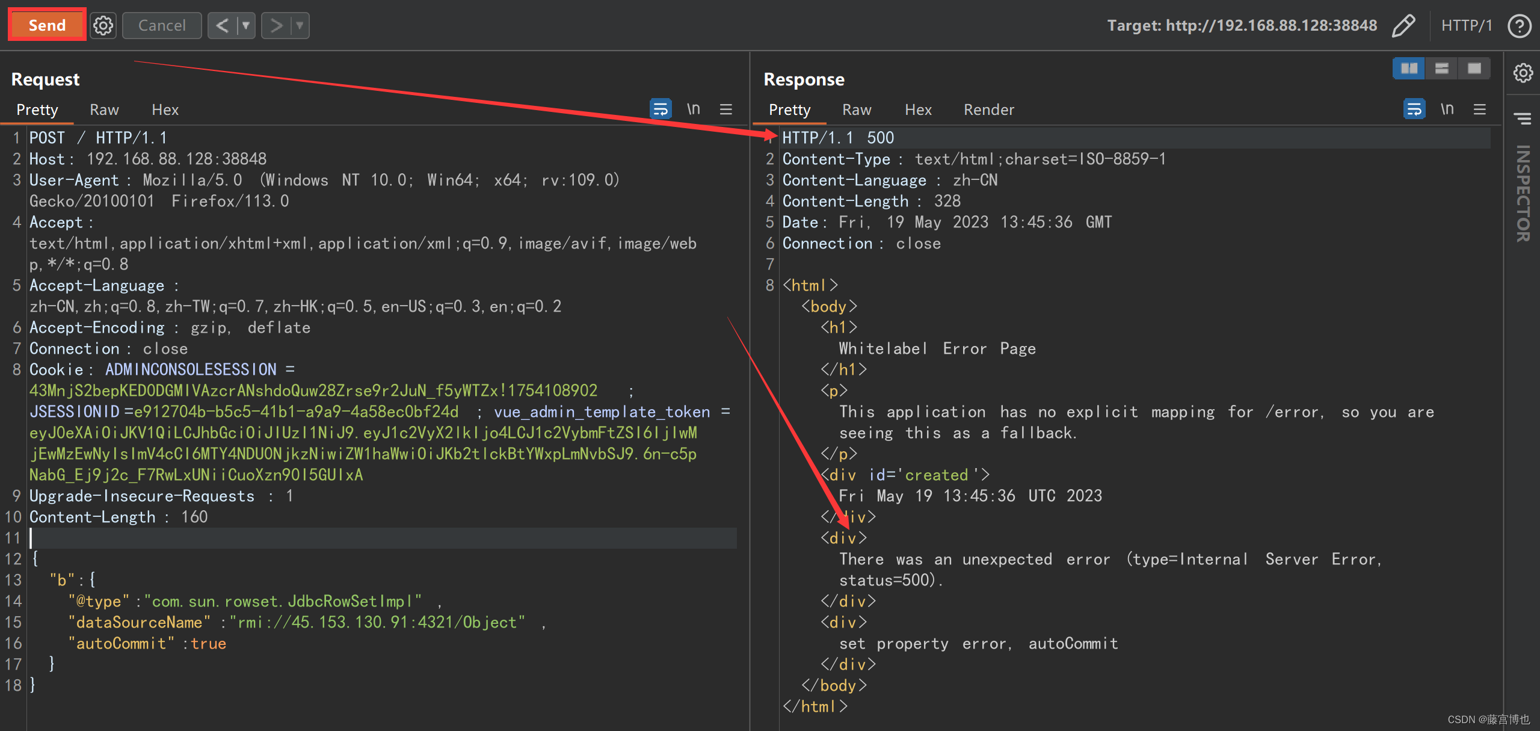1540x731 pixels.
Task: Go forward to next request in history
Action: coord(276,25)
